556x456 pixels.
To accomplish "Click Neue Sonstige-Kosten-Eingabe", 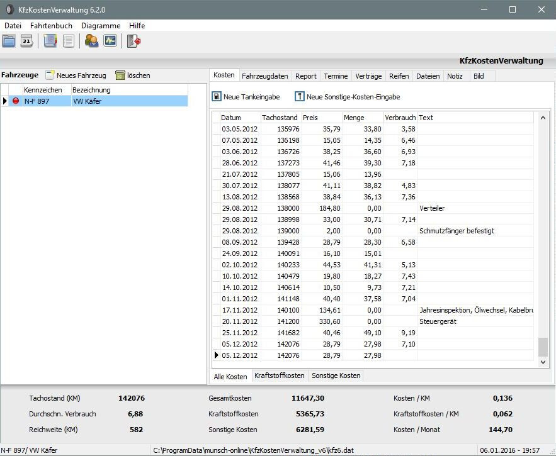I will point(348,97).
